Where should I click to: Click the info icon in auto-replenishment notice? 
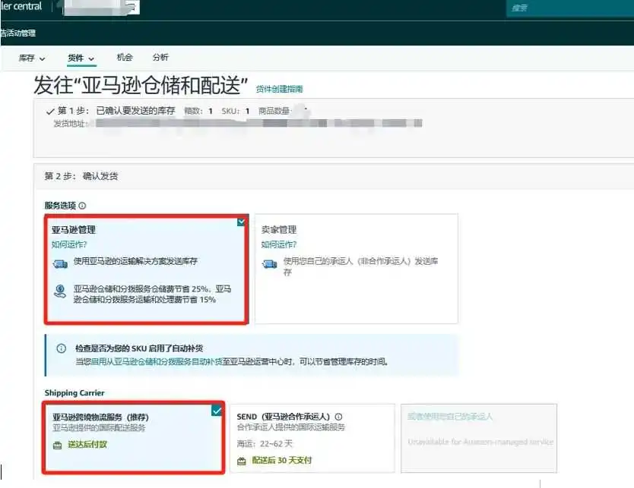coord(61,348)
